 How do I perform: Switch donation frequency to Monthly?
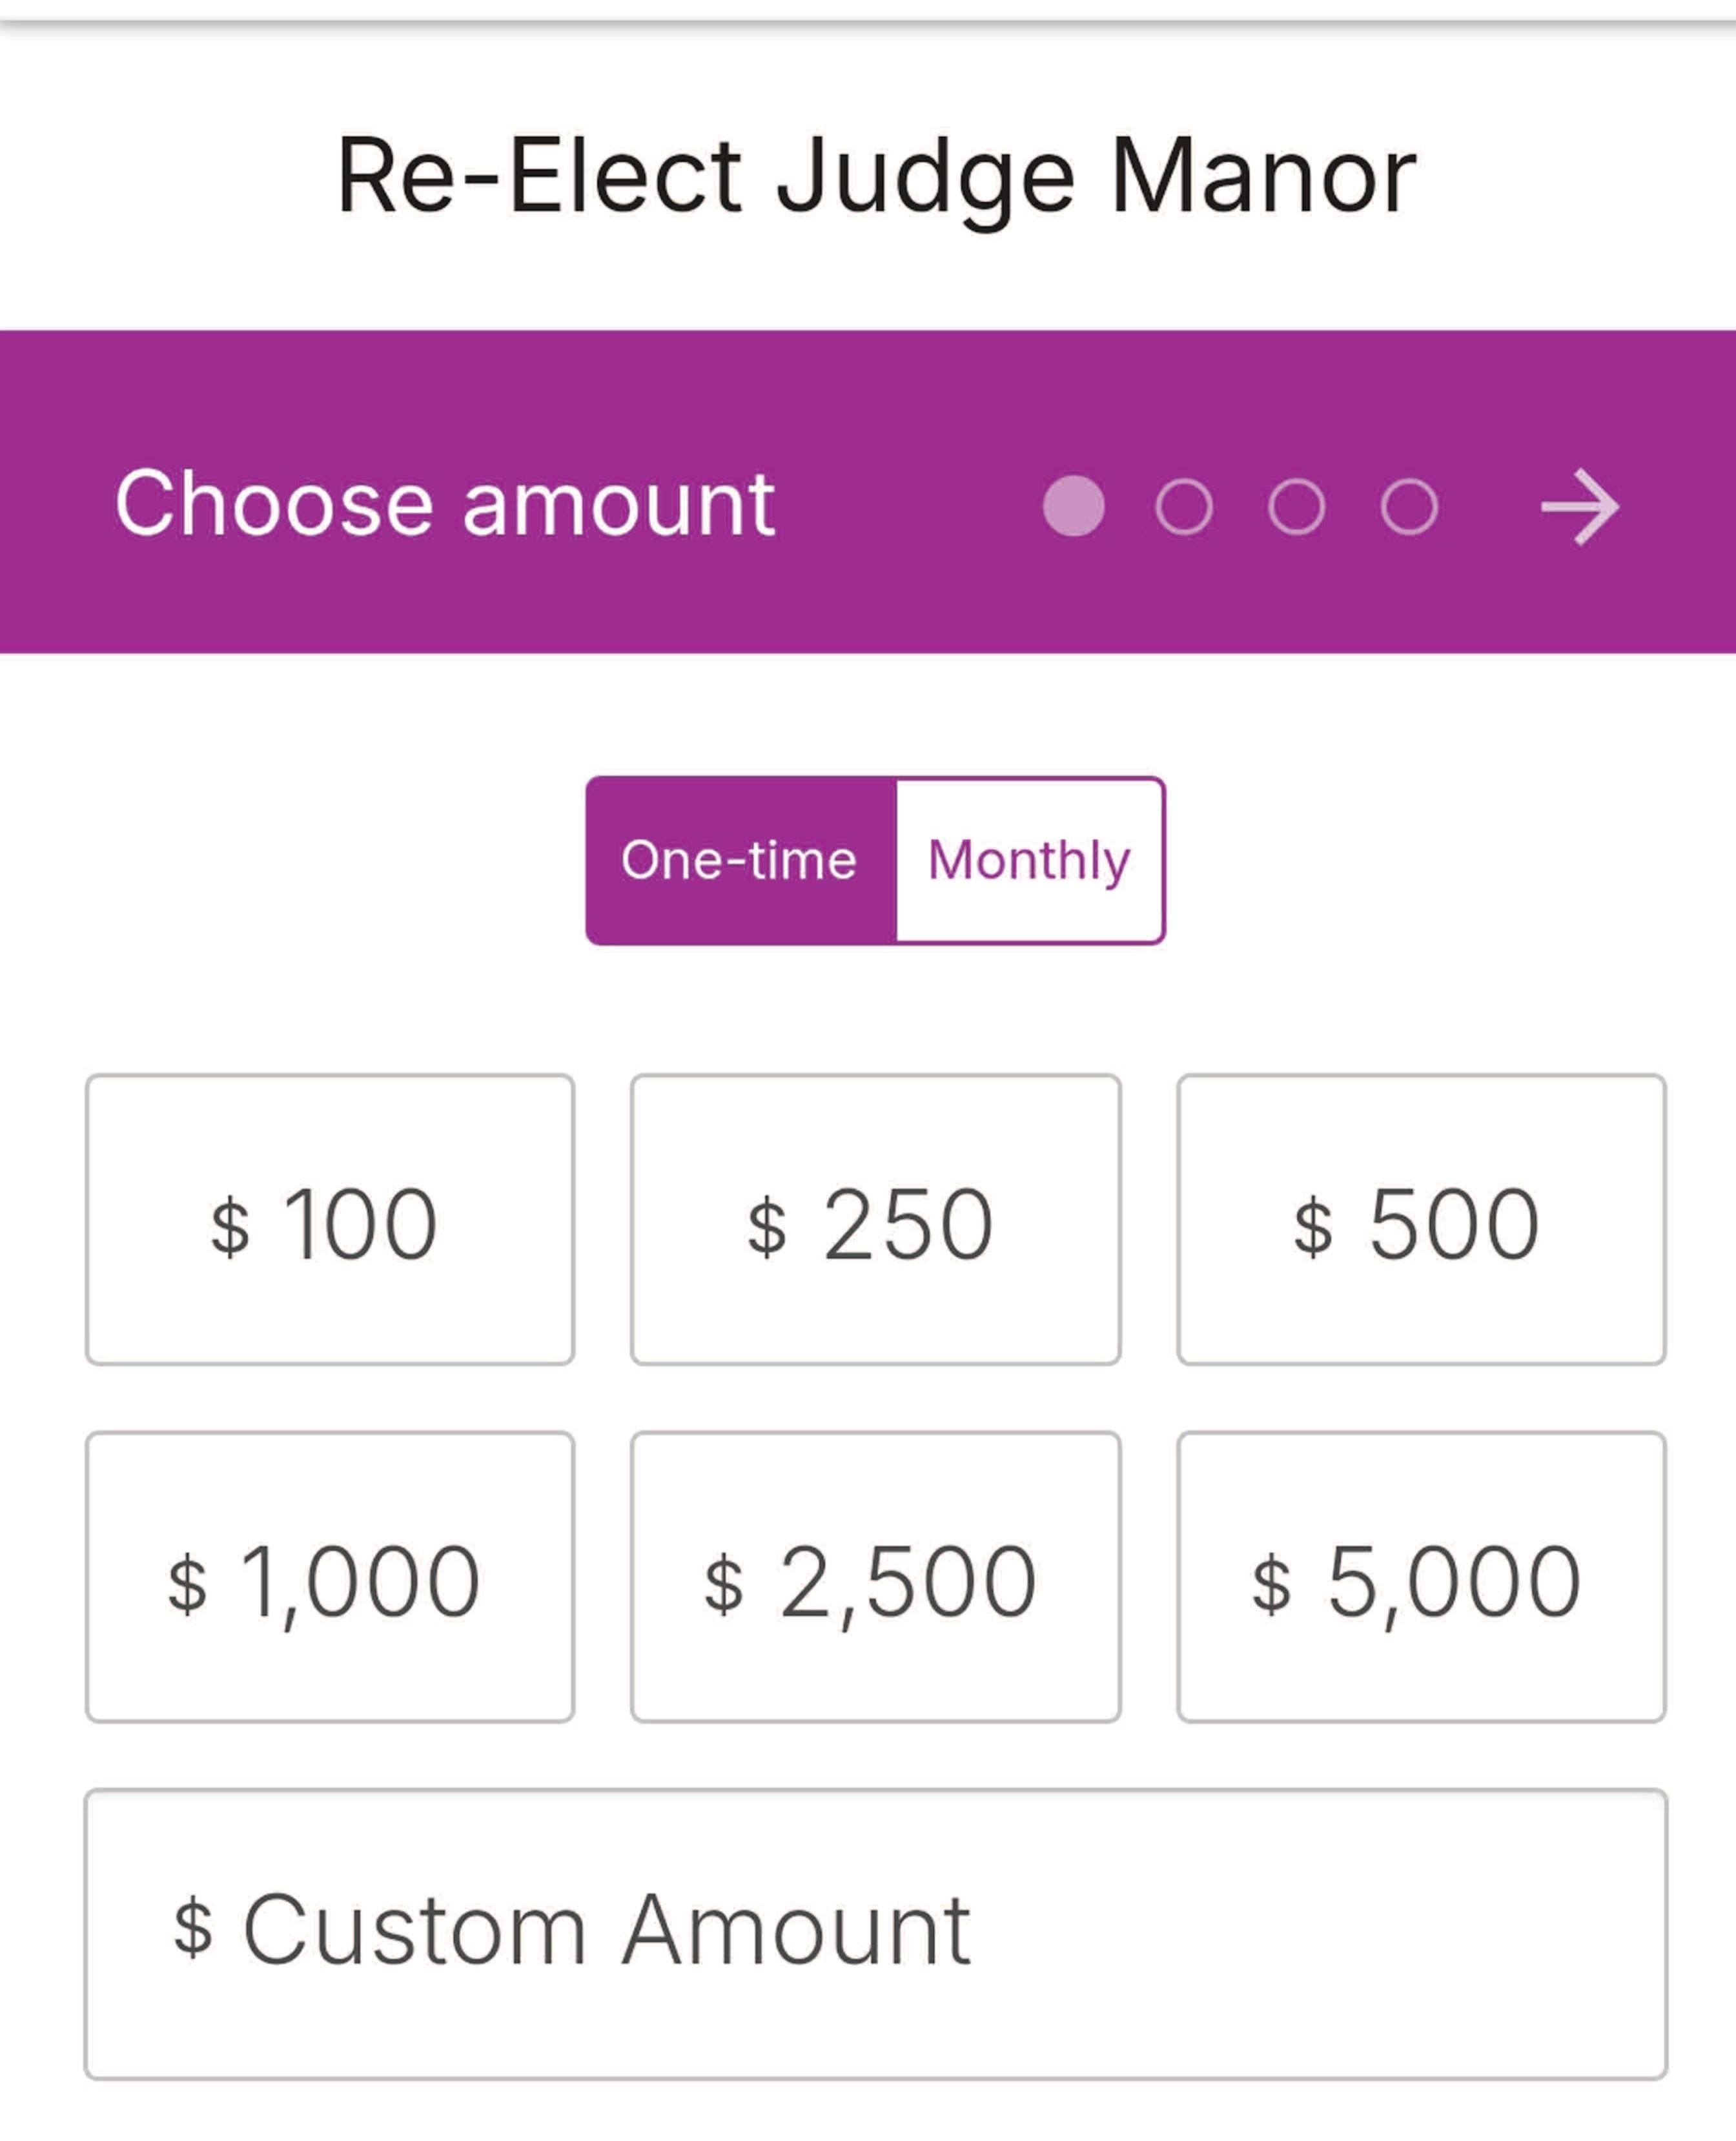(x=1029, y=860)
